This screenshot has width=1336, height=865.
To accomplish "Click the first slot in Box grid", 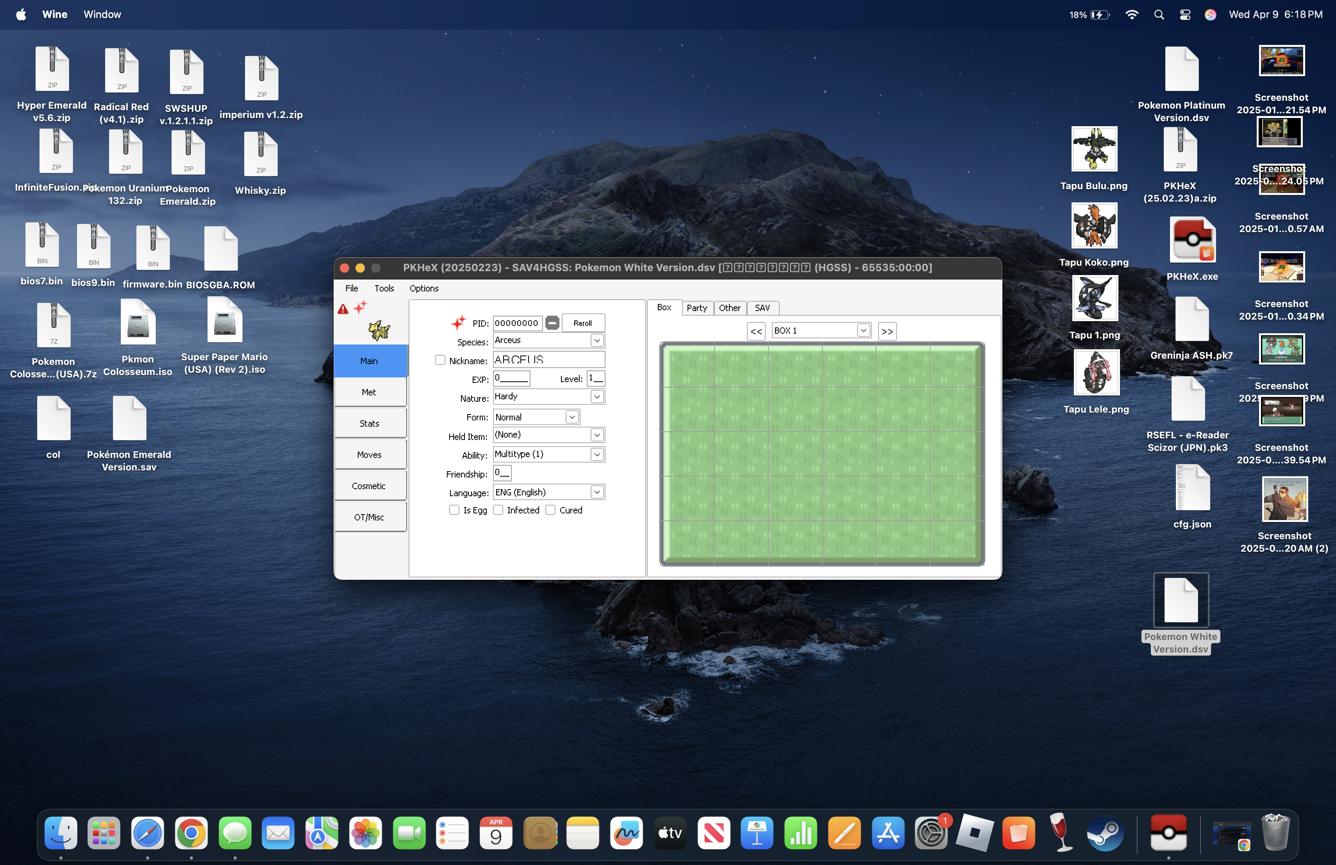I will [x=688, y=365].
